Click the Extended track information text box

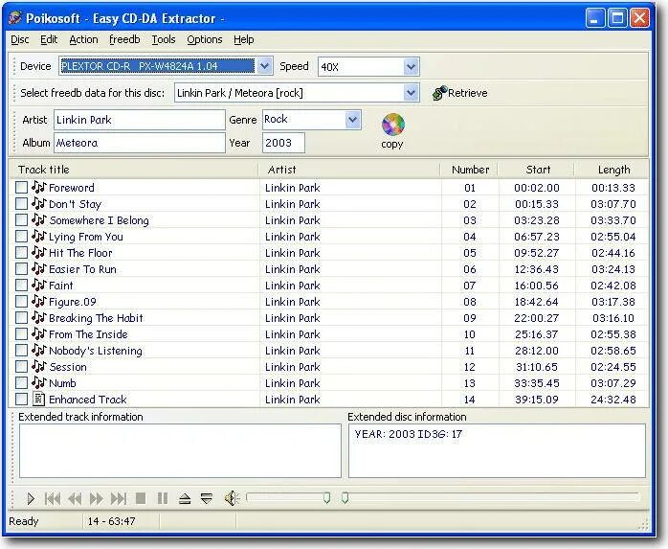180,450
